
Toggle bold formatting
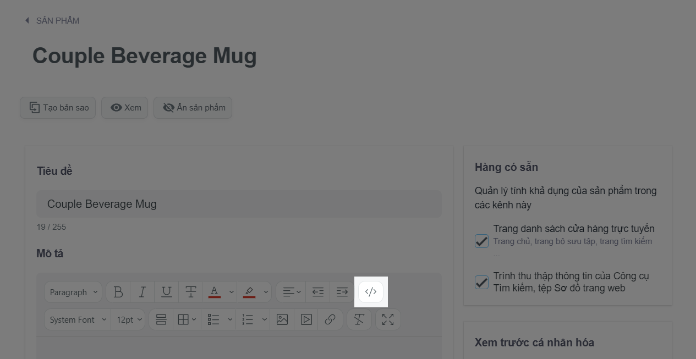pos(118,292)
